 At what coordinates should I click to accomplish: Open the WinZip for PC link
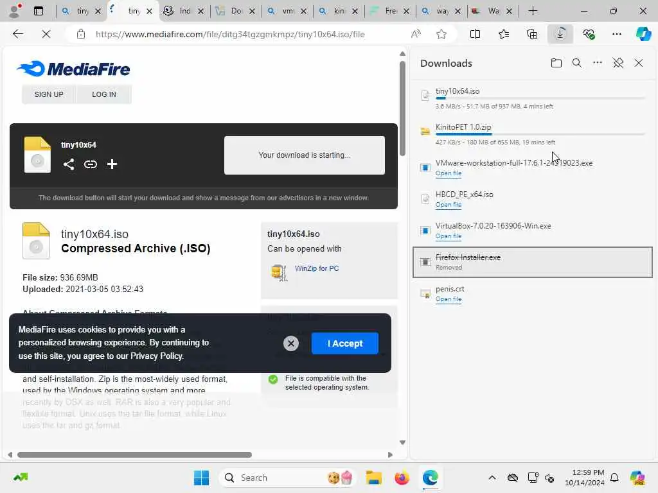pyautogui.click(x=316, y=268)
